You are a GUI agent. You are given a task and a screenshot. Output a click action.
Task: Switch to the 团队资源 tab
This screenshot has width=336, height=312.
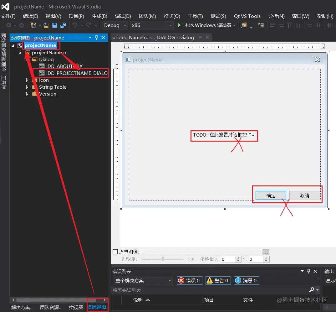tap(51, 307)
